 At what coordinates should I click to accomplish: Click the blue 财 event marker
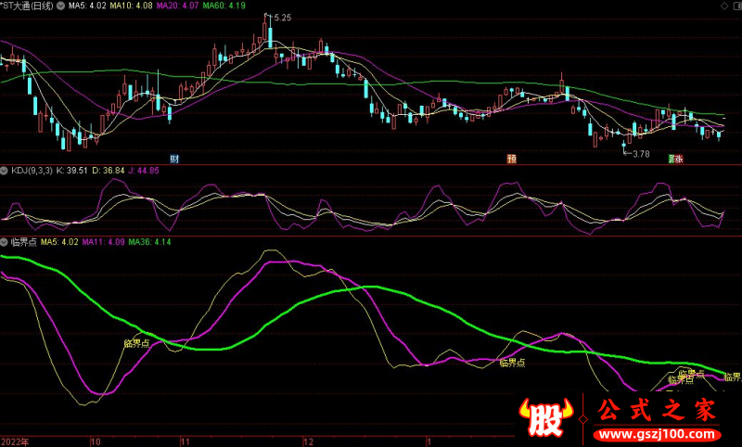pyautogui.click(x=173, y=159)
